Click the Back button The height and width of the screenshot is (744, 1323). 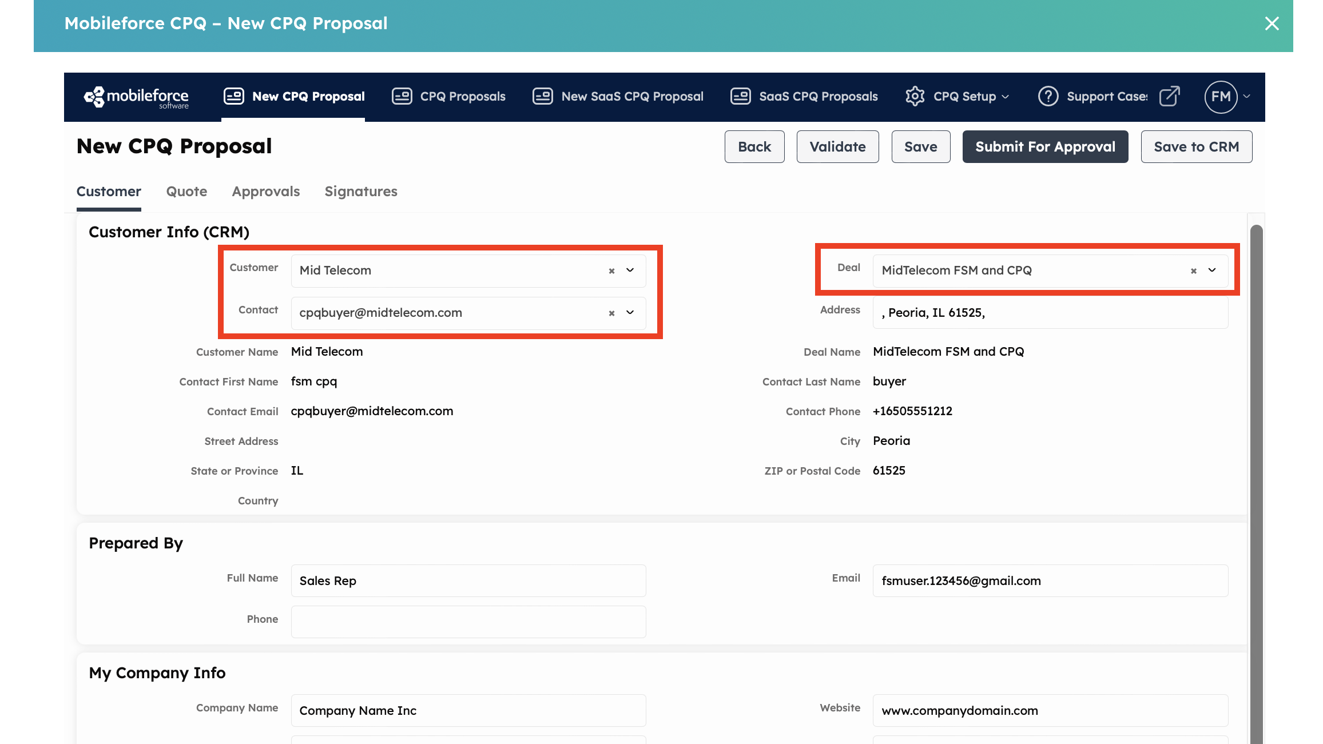[x=754, y=147]
